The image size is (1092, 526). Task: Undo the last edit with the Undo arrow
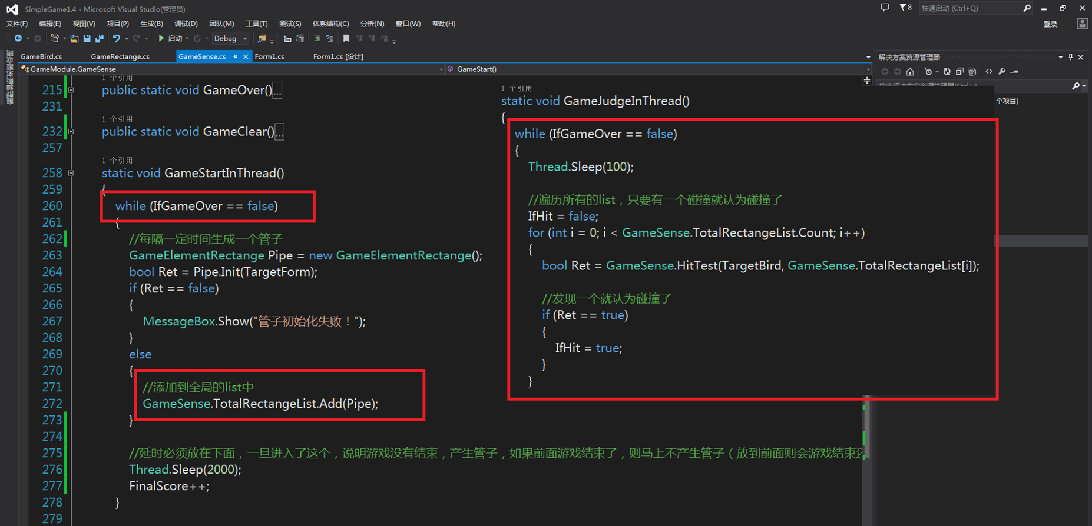coord(117,38)
